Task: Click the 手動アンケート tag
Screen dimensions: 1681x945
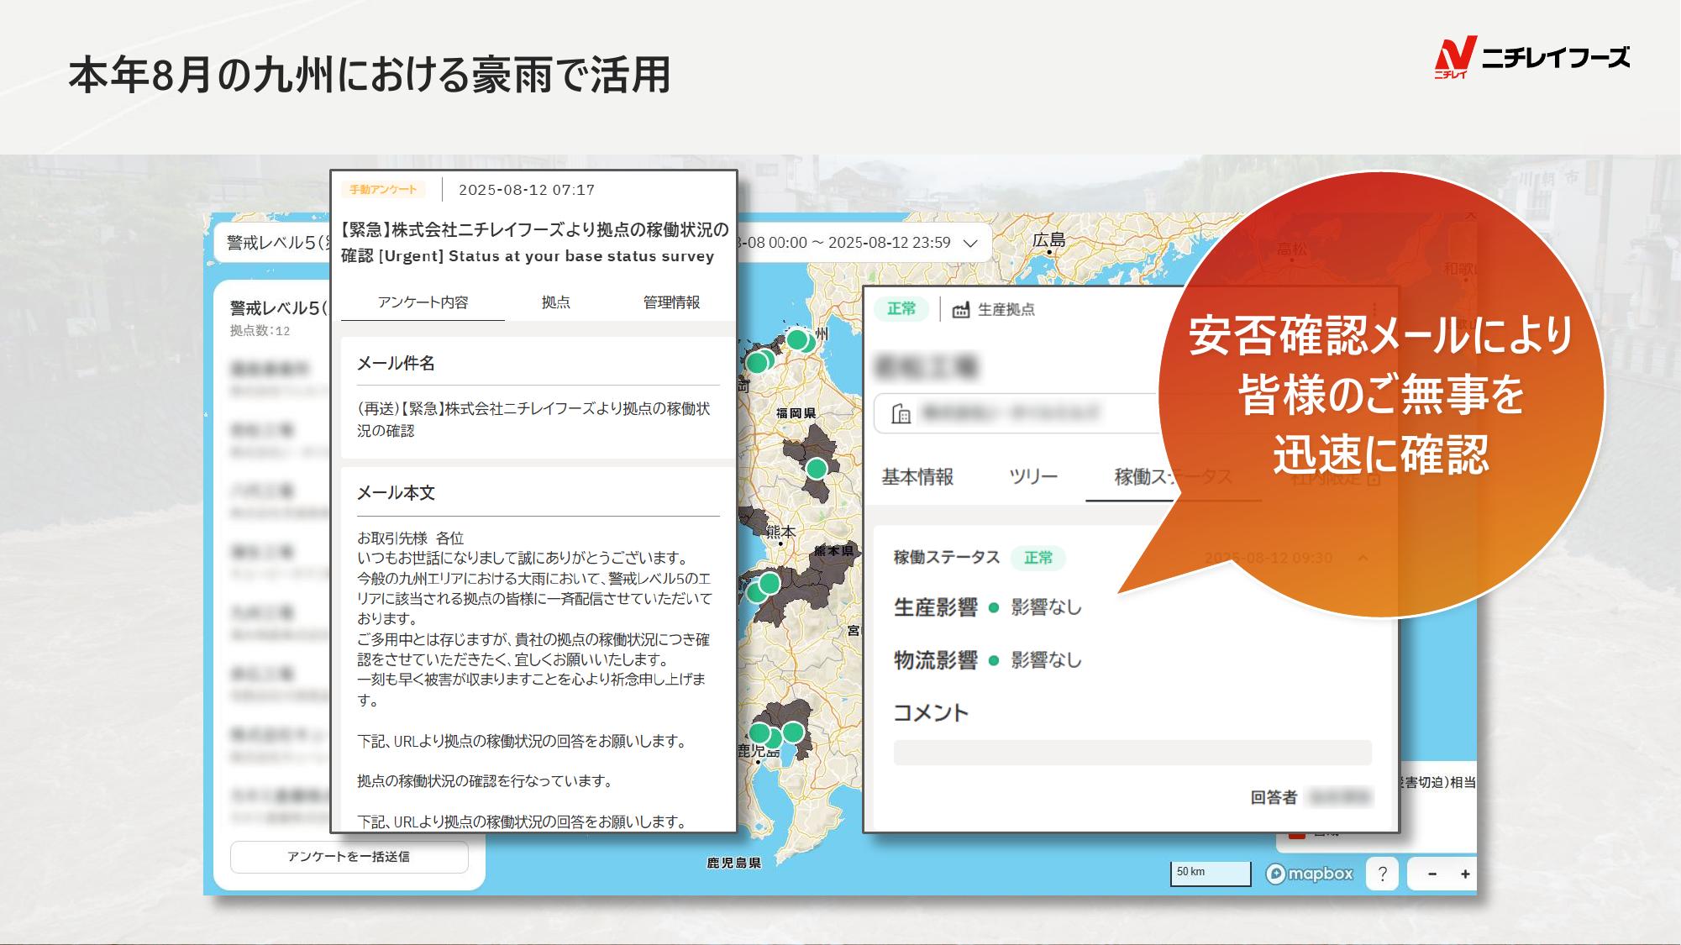Action: 383,190
